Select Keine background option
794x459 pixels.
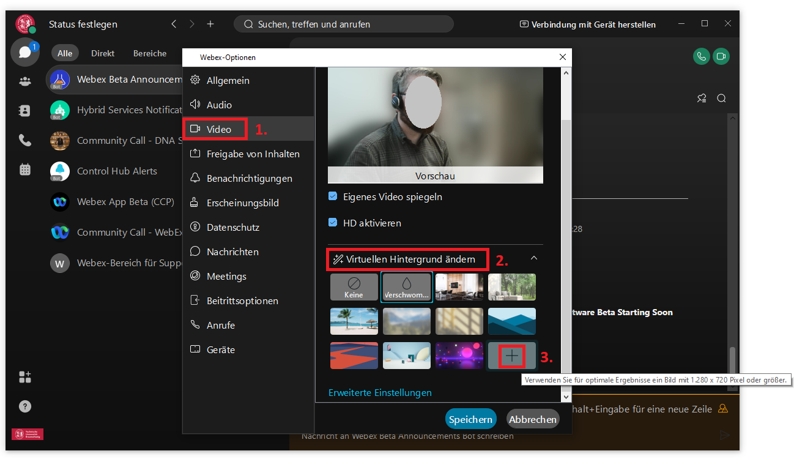coord(354,287)
